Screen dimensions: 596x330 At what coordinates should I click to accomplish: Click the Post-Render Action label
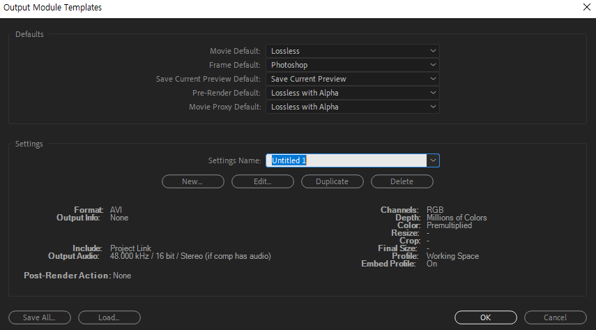(x=68, y=276)
